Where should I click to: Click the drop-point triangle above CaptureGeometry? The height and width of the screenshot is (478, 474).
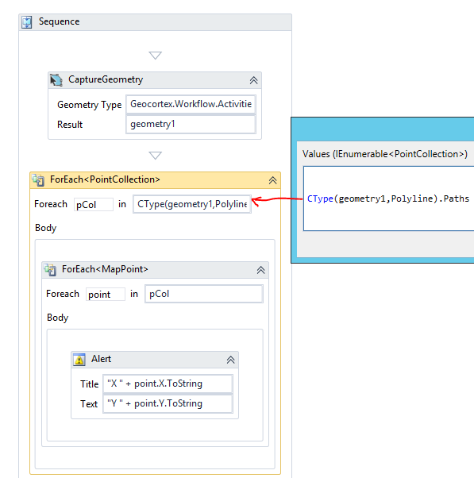click(x=155, y=55)
